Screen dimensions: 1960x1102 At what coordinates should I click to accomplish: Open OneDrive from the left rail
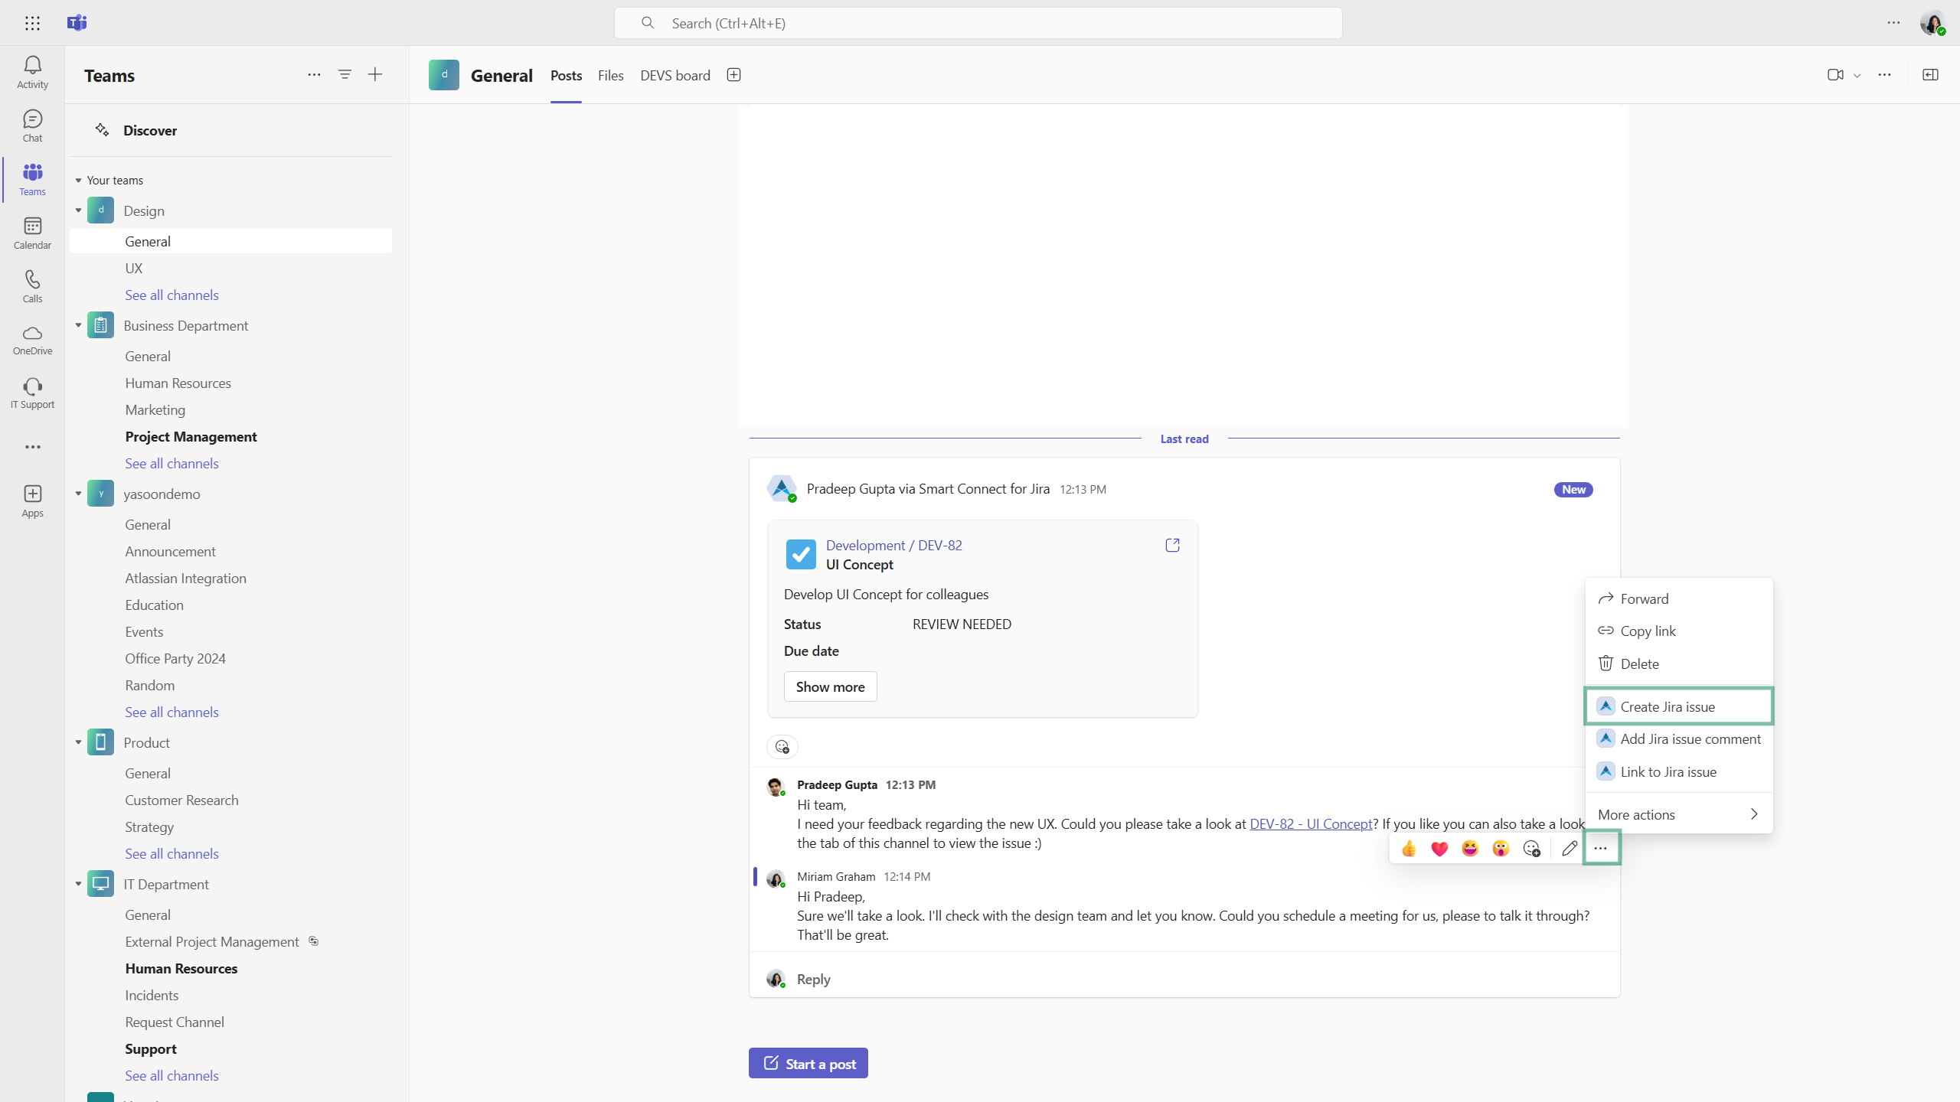pos(32,340)
